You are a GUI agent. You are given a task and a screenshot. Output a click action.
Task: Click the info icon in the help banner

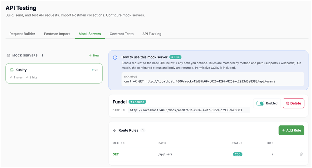click(x=115, y=58)
